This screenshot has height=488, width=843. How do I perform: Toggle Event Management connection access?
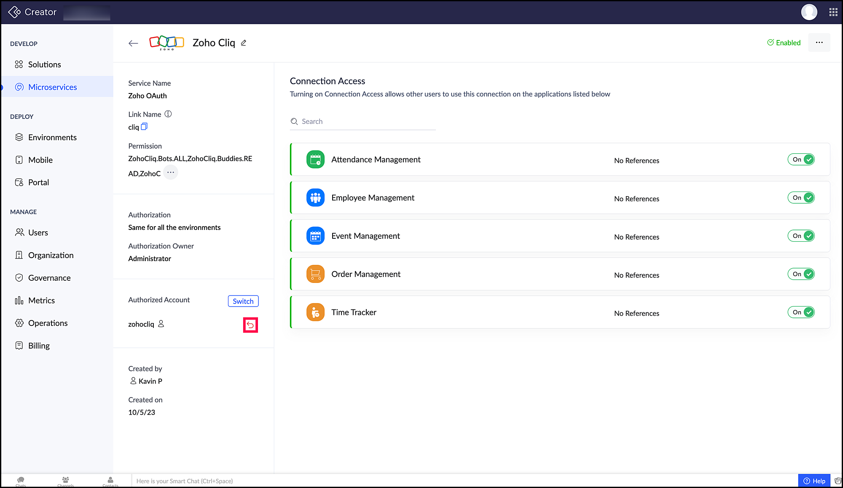coord(801,236)
